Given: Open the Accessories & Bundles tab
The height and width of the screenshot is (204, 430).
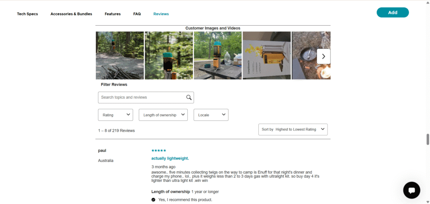Looking at the screenshot, I should [71, 14].
